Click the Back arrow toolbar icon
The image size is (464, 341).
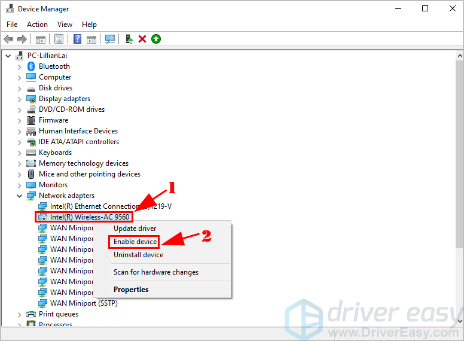pyautogui.click(x=8, y=39)
